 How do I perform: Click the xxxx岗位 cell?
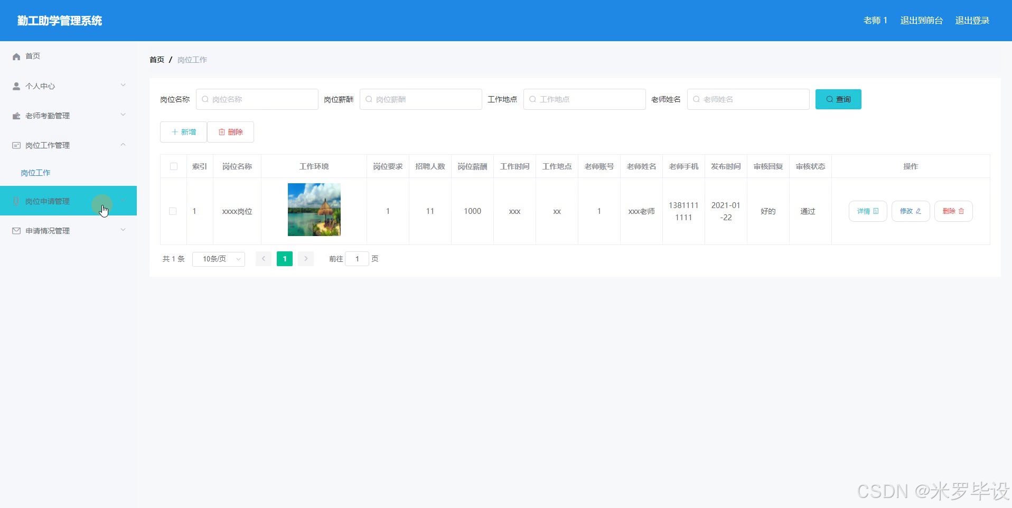pyautogui.click(x=237, y=211)
